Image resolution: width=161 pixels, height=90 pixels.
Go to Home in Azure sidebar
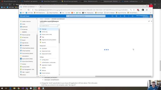coord(23,24)
